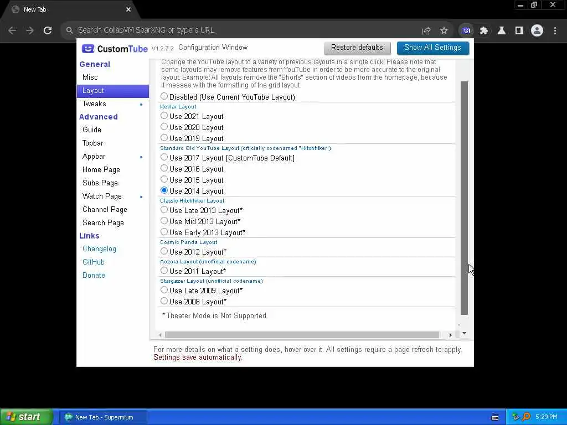Open the profile avatar menu
Image resolution: width=567 pixels, height=425 pixels.
click(537, 31)
